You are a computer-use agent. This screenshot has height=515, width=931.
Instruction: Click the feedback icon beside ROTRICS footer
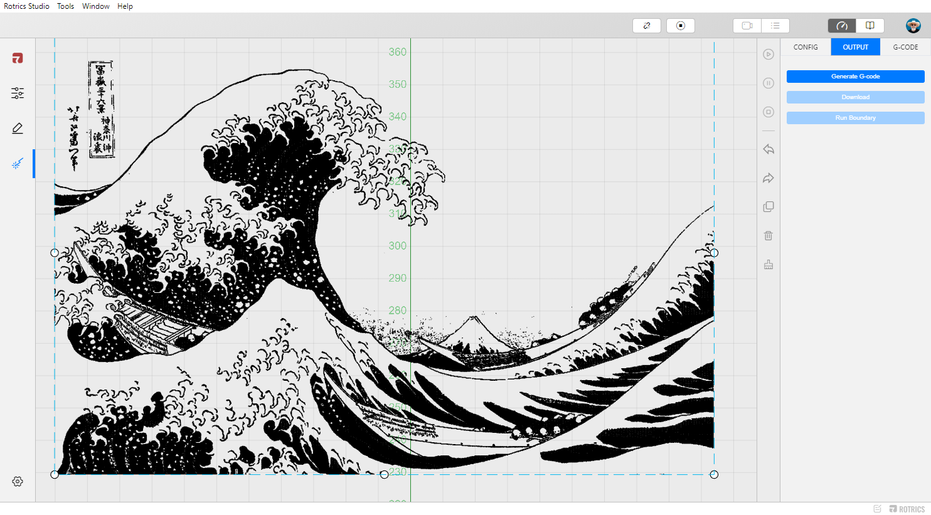pyautogui.click(x=878, y=509)
